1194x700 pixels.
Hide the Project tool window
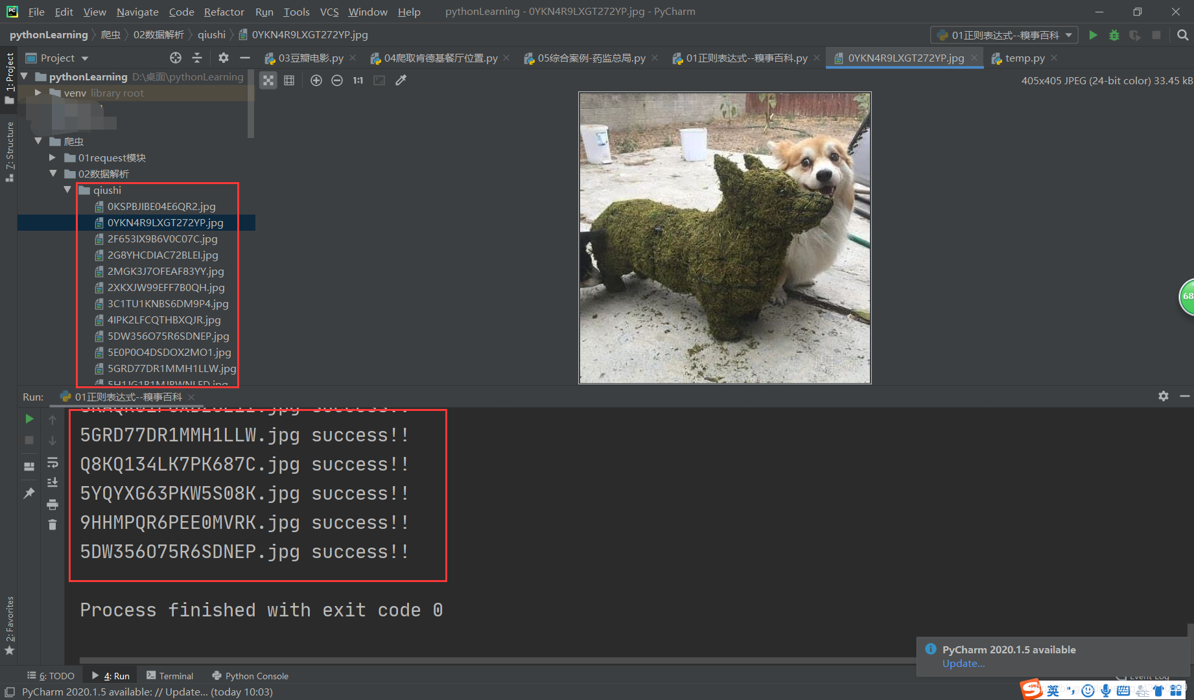point(244,58)
